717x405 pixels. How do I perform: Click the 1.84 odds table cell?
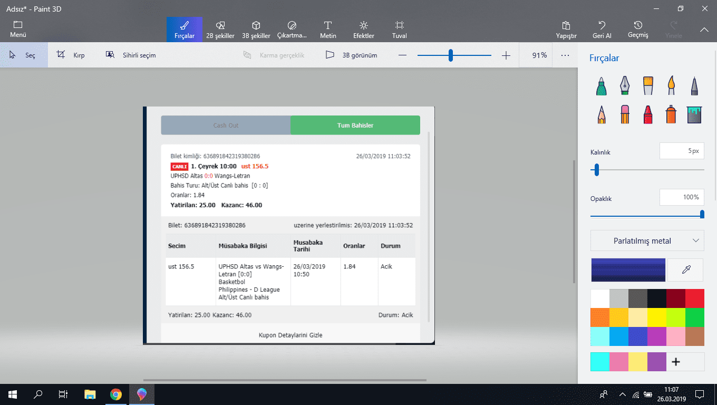360,282
